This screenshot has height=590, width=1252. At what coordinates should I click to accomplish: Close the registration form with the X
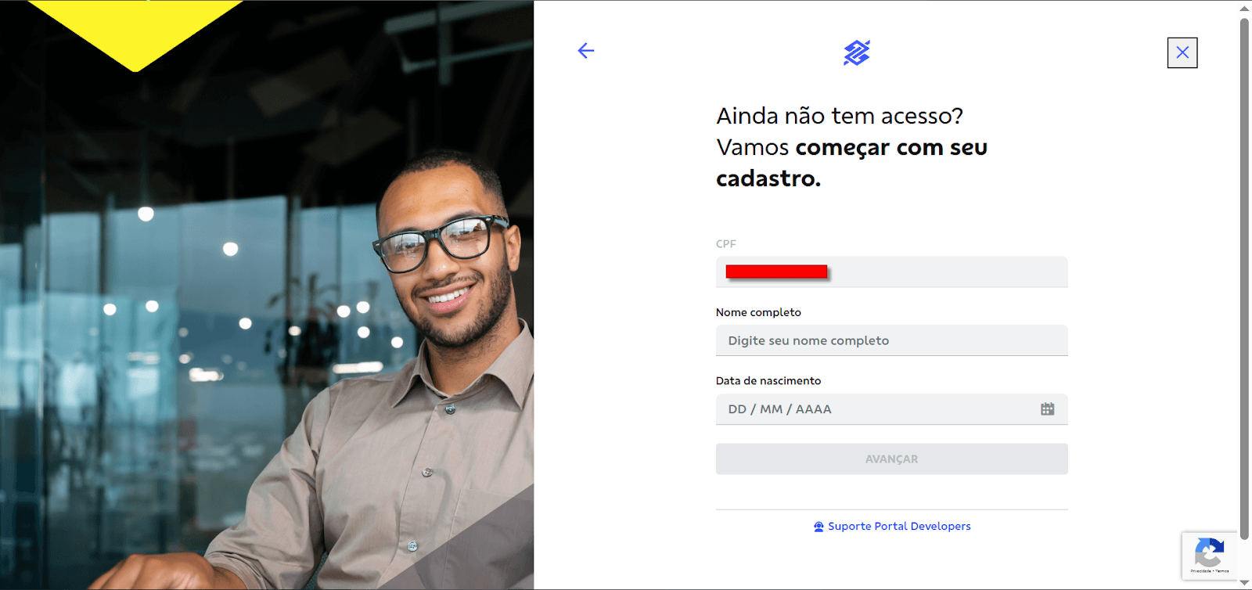pyautogui.click(x=1182, y=52)
